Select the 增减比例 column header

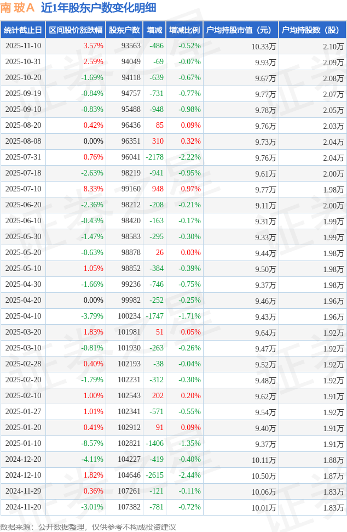click(x=184, y=30)
